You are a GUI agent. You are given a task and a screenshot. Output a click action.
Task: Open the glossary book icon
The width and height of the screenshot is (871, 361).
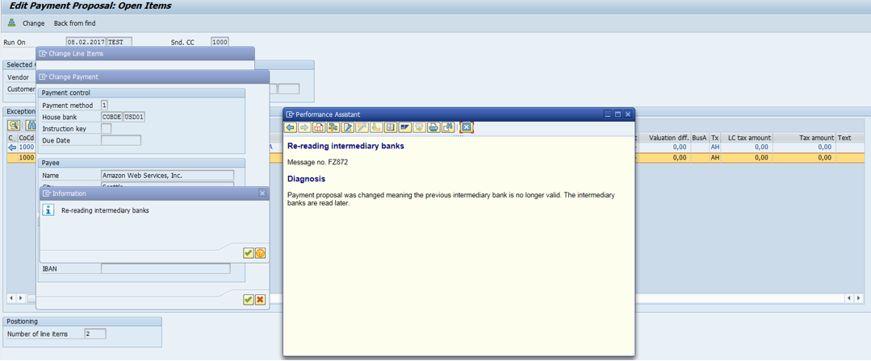click(x=391, y=128)
